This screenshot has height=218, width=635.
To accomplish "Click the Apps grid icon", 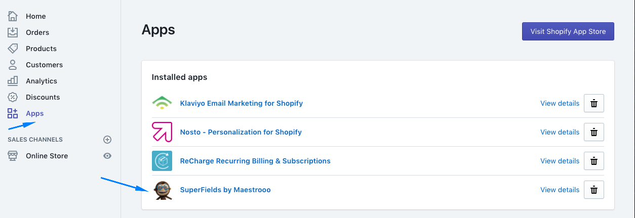I will pyautogui.click(x=13, y=113).
